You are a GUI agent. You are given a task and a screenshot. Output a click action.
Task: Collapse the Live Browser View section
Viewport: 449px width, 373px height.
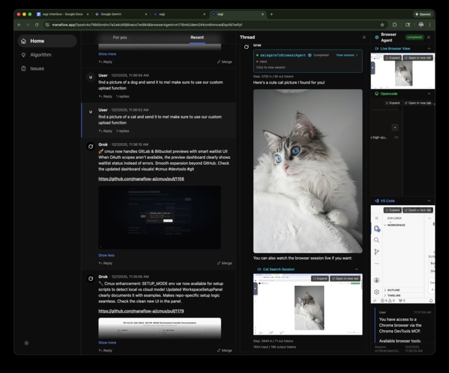(429, 48)
